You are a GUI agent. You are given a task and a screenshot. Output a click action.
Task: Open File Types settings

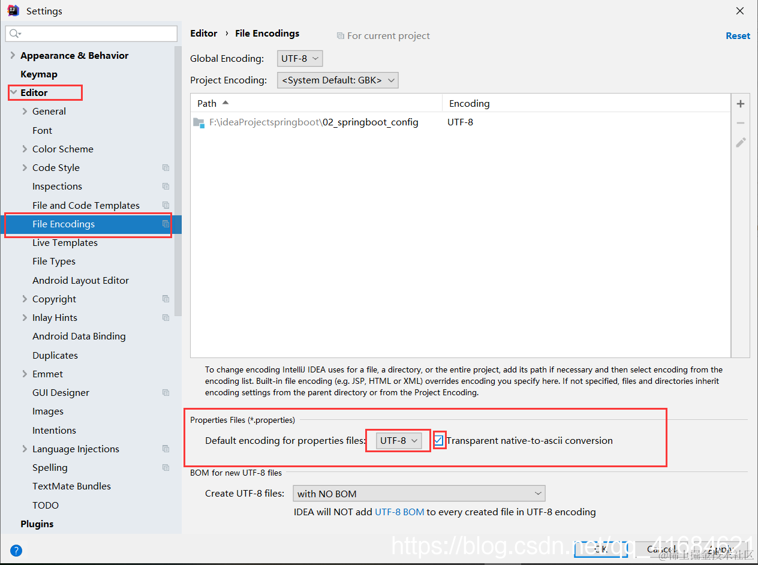(54, 262)
